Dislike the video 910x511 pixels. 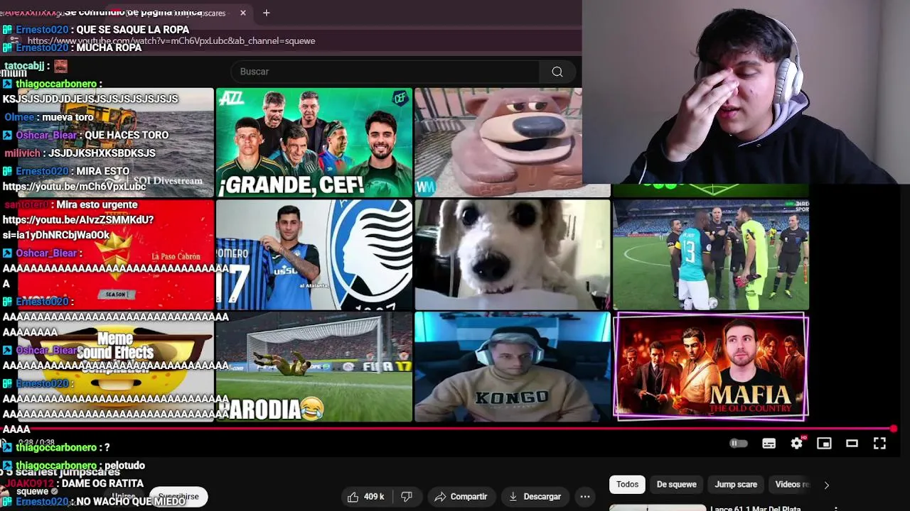(x=407, y=497)
